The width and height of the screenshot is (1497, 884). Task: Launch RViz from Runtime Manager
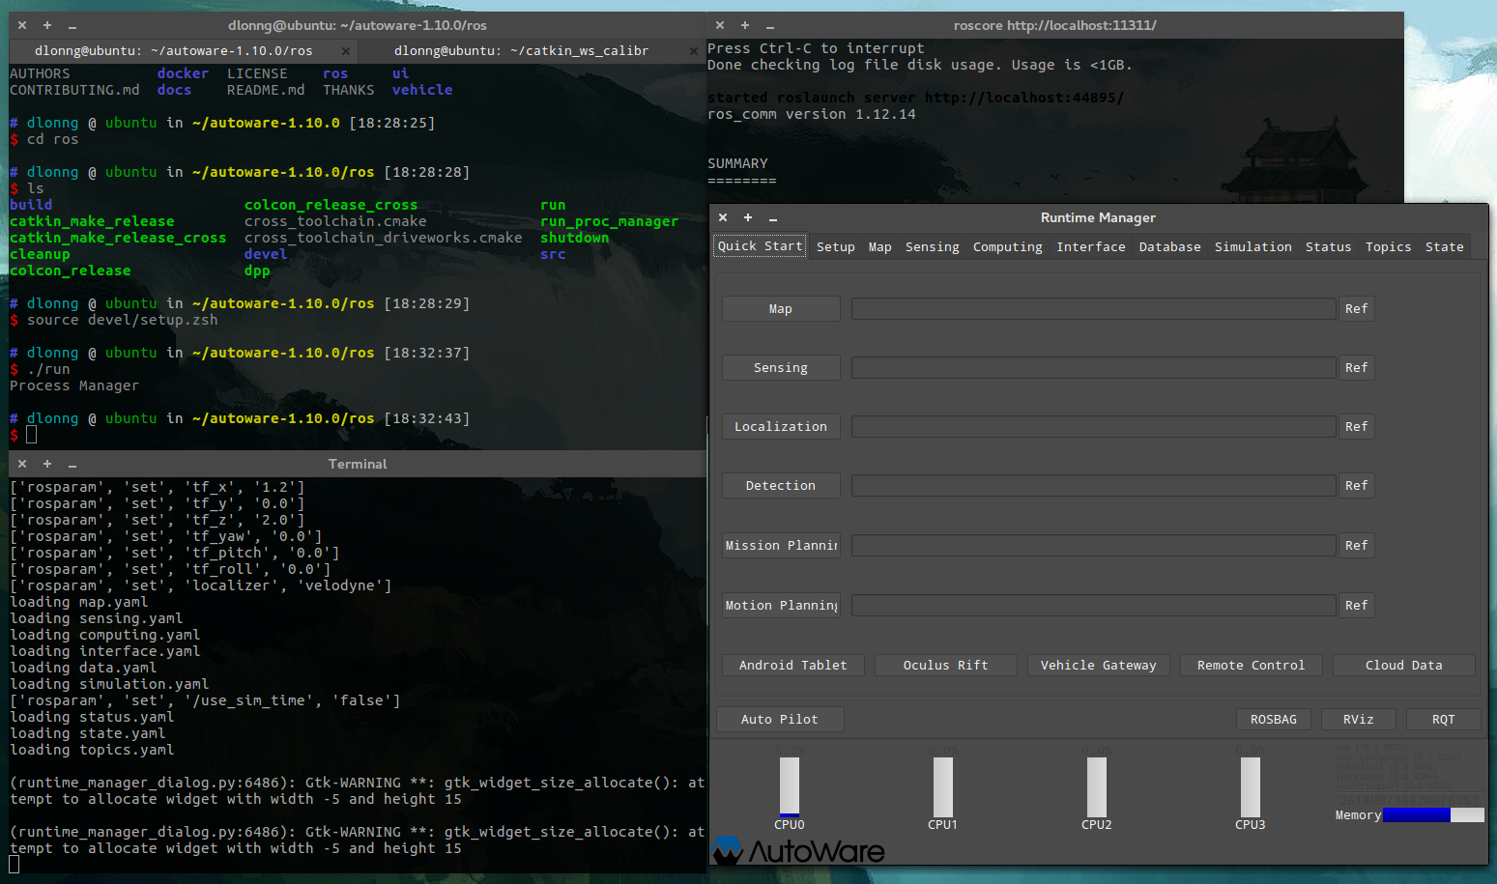click(1359, 720)
